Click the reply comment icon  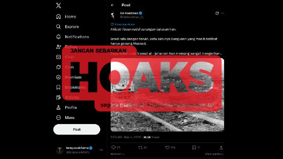(x=113, y=148)
